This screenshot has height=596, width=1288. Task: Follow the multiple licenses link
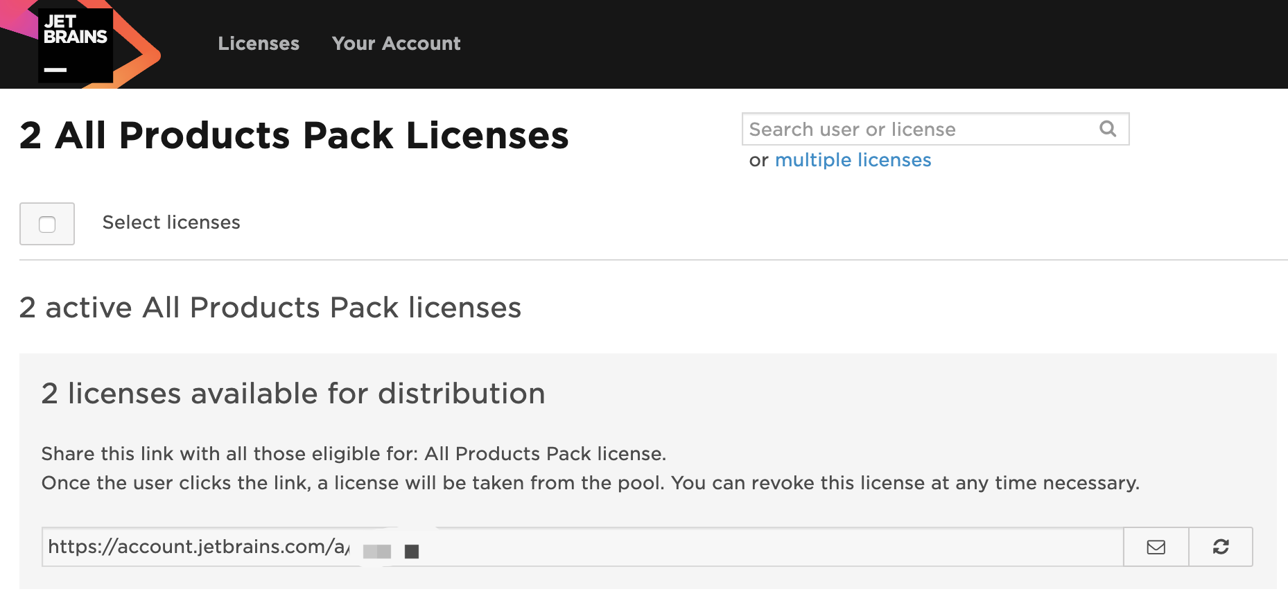coord(853,160)
